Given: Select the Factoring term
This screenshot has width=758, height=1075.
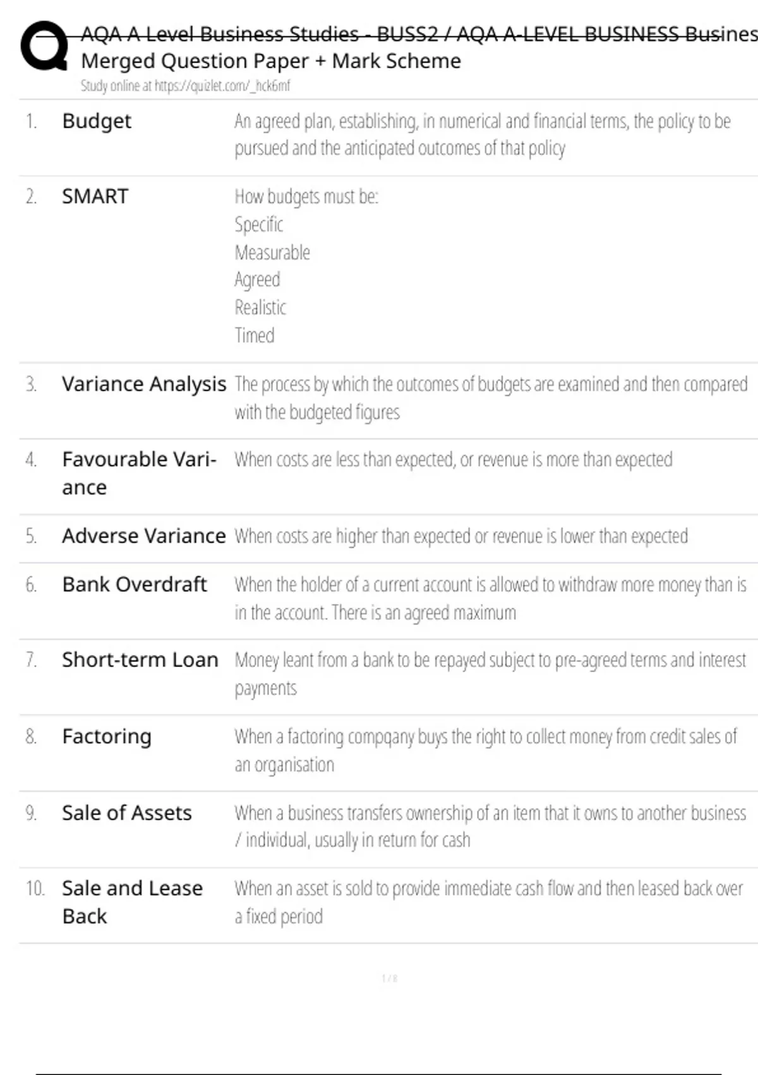Looking at the screenshot, I should pyautogui.click(x=107, y=736).
